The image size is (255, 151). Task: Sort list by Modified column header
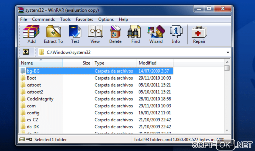pyautogui.click(x=155, y=63)
